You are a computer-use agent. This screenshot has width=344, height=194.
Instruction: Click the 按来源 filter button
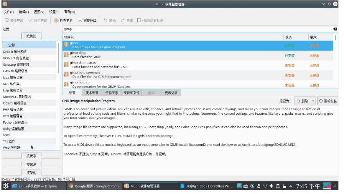click(31, 165)
